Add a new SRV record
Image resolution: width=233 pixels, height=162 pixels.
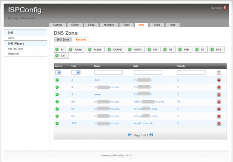click(217, 49)
